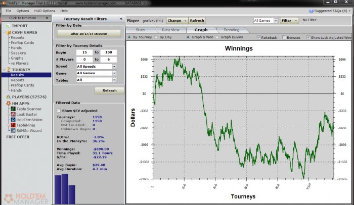Uncheck the Rakeback checkbox
The image size is (354, 205).
coord(259,37)
